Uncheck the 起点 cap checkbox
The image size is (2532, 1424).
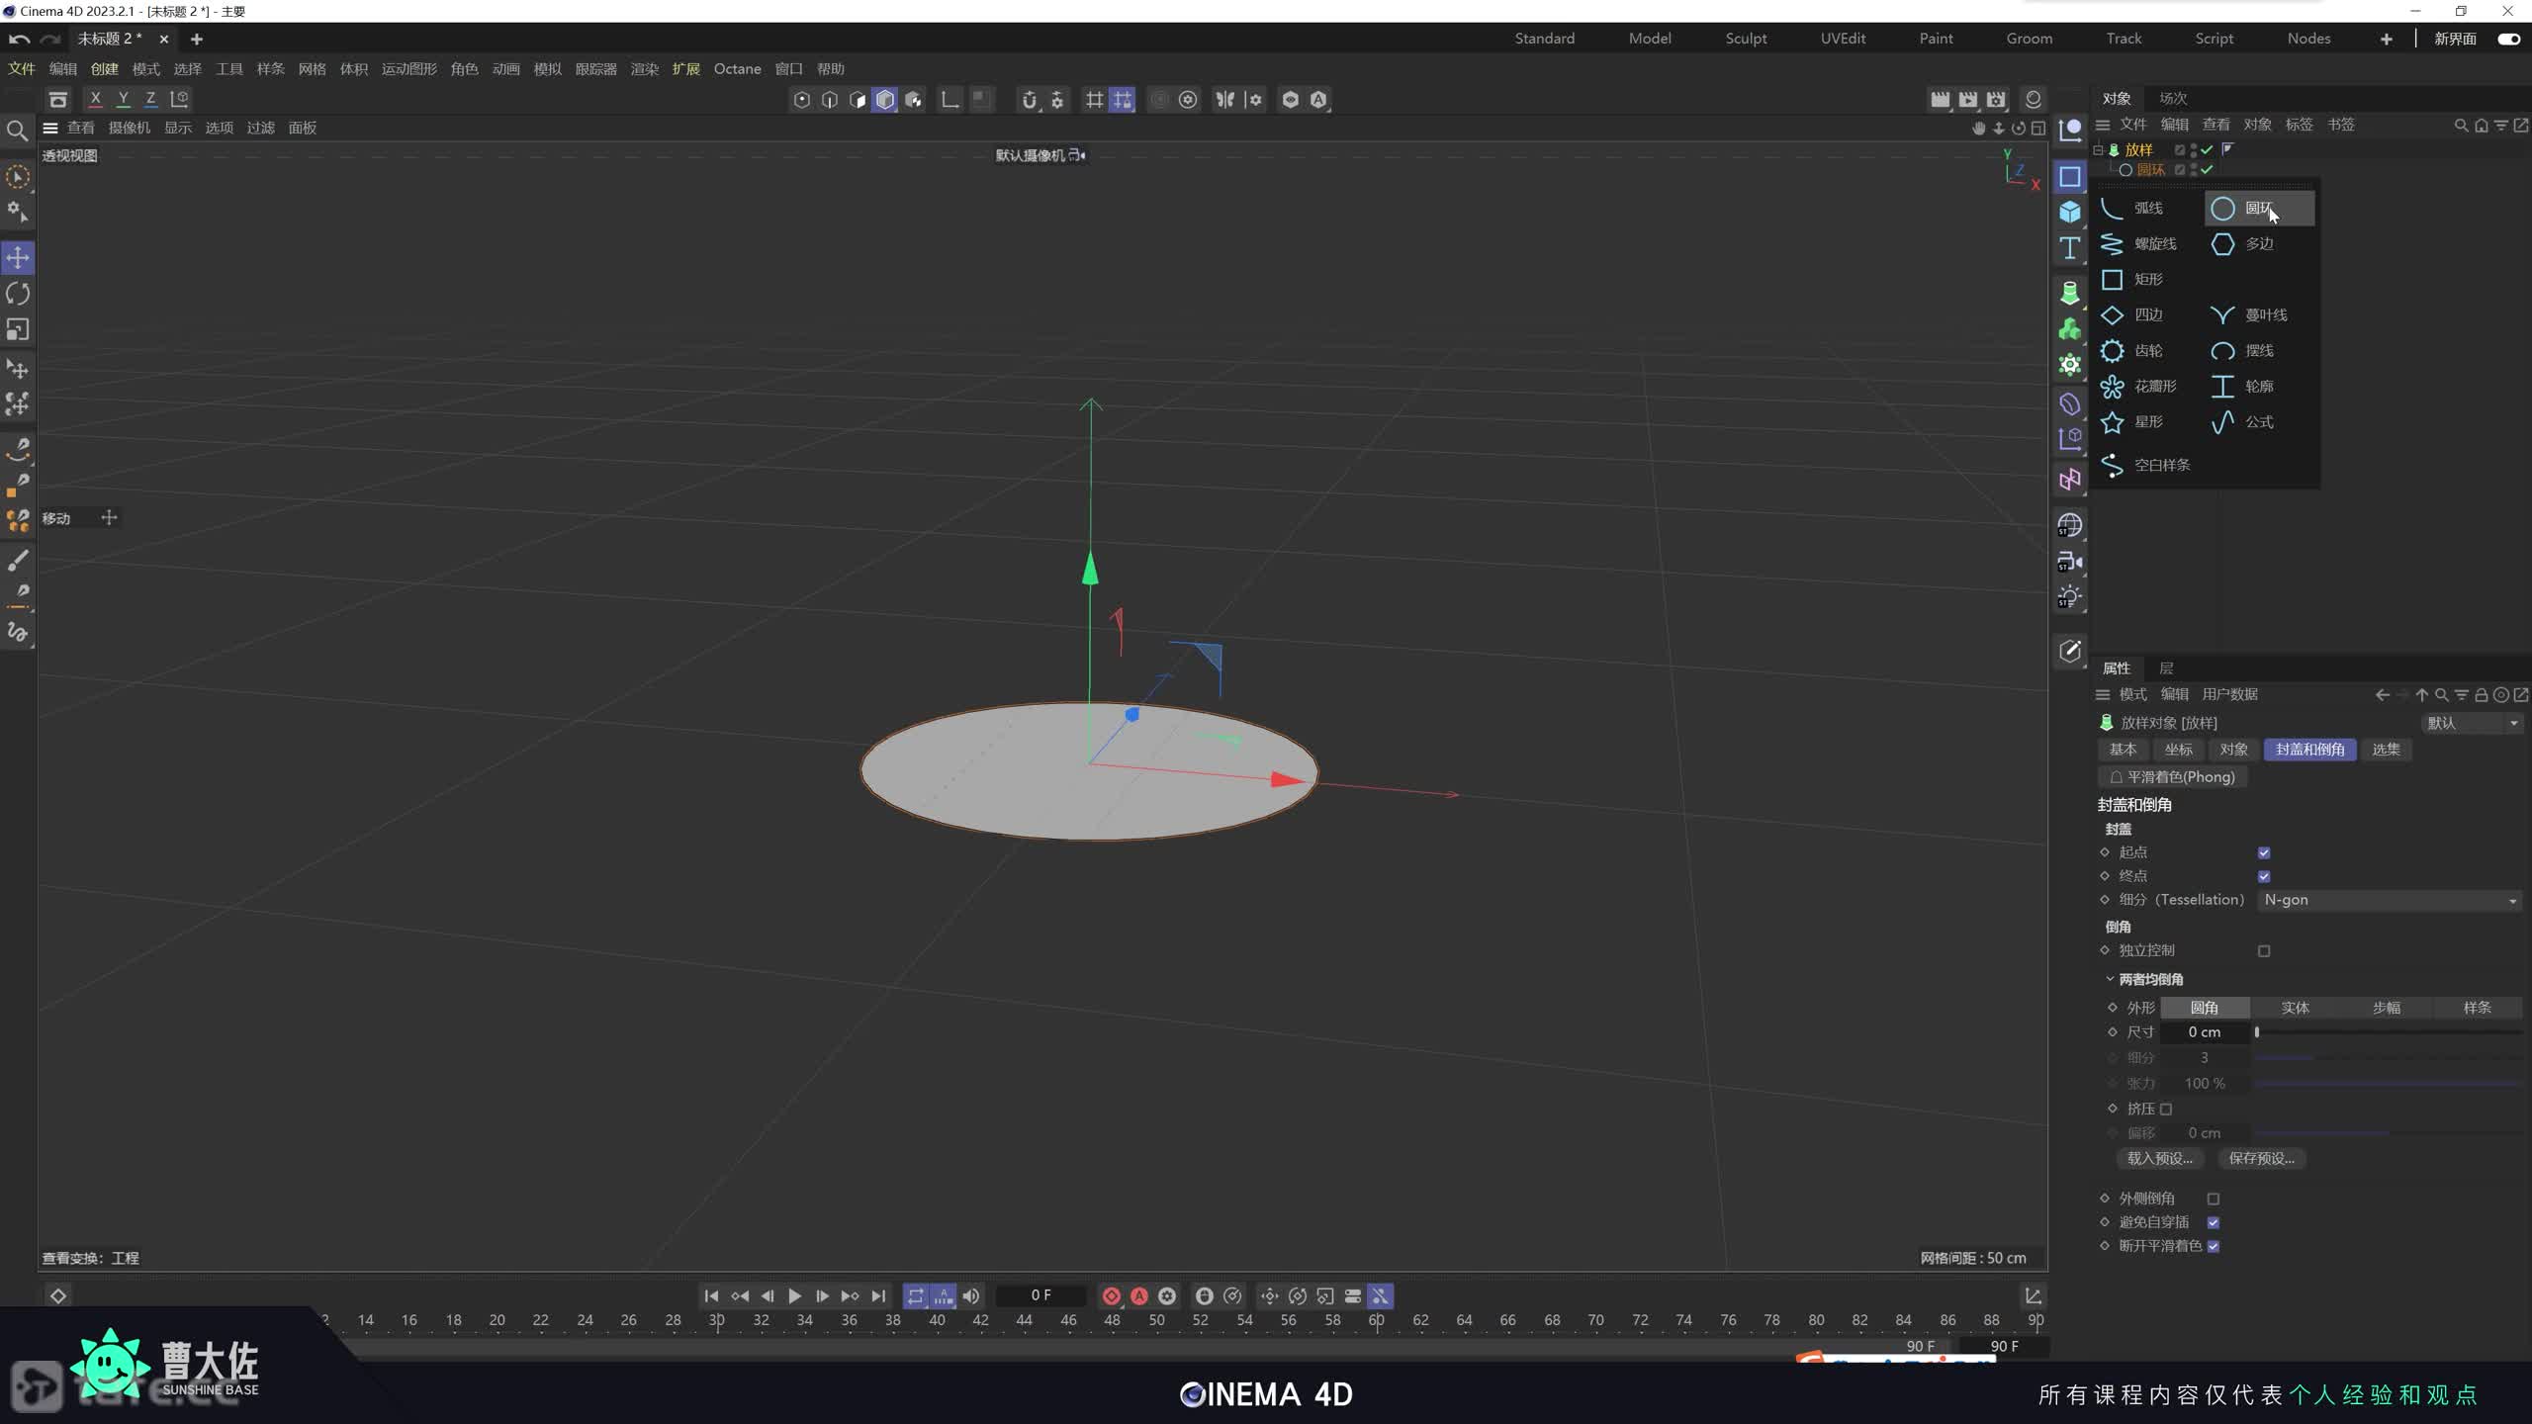2263,852
